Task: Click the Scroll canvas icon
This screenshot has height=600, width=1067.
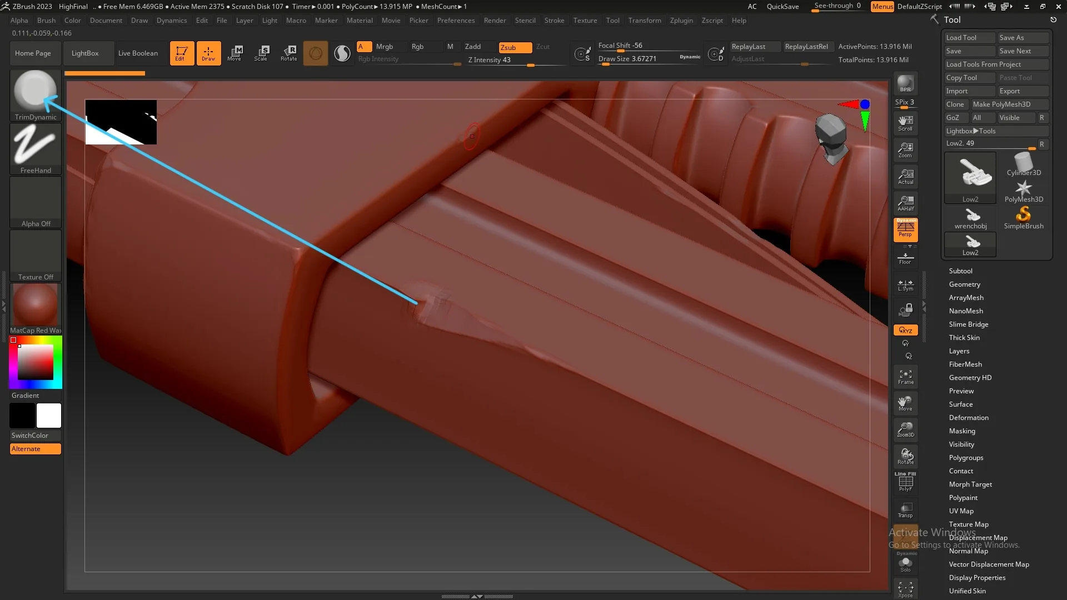Action: (905, 123)
